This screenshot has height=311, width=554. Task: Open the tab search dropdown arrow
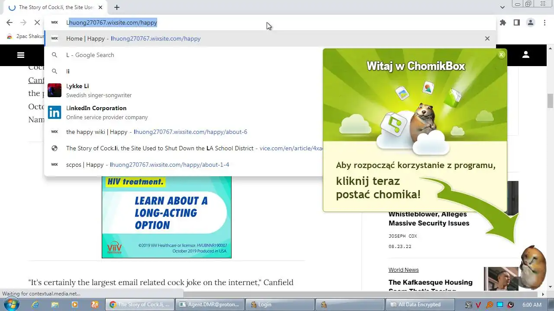point(502,7)
